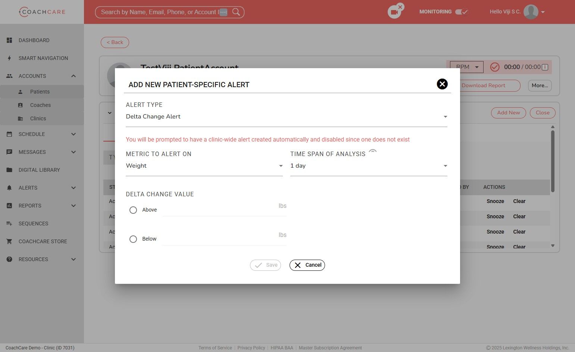Click the video camera call icon
Image resolution: width=575 pixels, height=352 pixels.
(x=394, y=12)
